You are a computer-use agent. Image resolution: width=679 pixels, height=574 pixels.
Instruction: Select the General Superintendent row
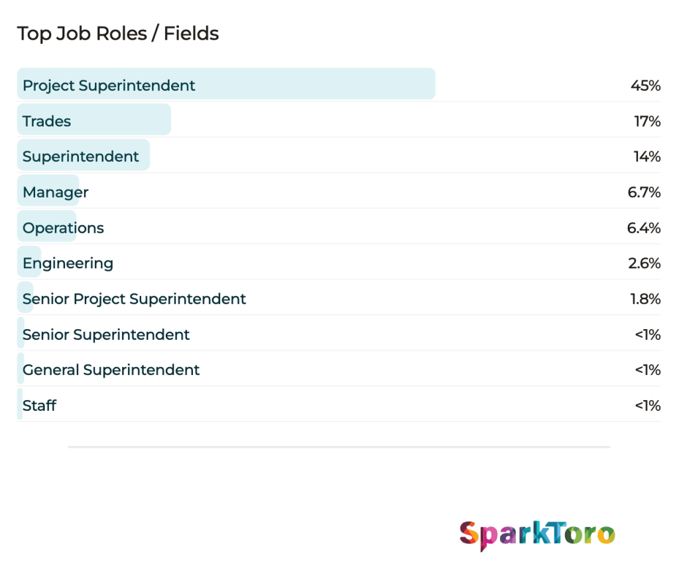point(339,369)
